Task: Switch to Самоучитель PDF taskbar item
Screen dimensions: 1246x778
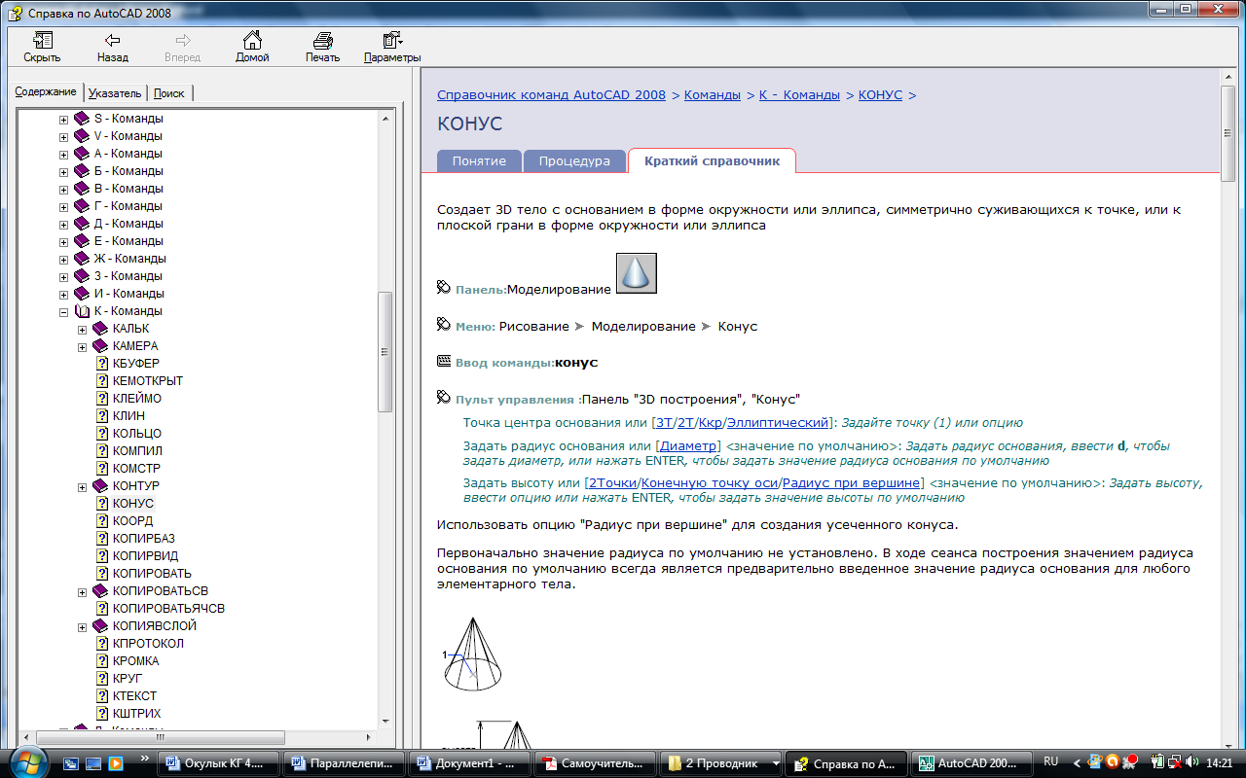Action: (x=596, y=763)
